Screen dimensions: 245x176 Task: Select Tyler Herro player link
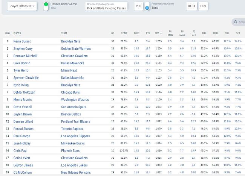21,70
